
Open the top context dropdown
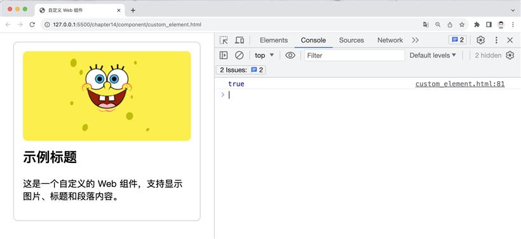(x=264, y=55)
